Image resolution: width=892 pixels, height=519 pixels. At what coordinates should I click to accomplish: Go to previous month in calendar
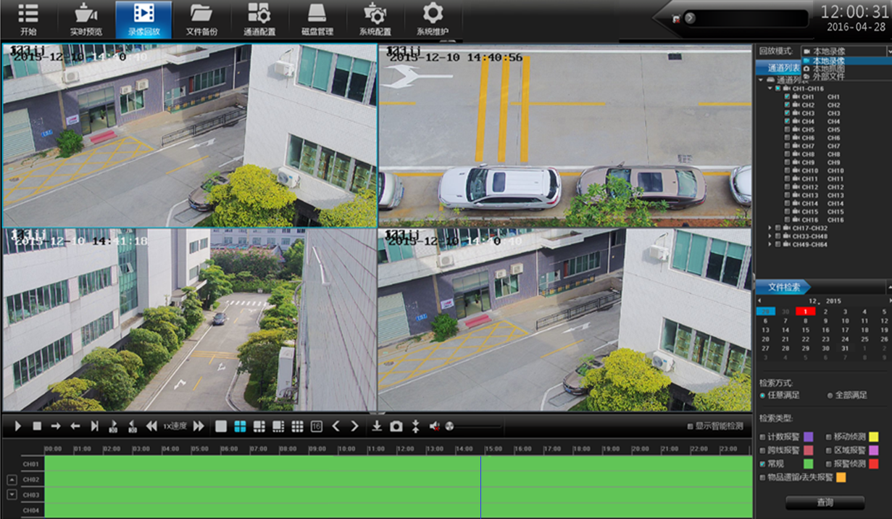pos(759,300)
